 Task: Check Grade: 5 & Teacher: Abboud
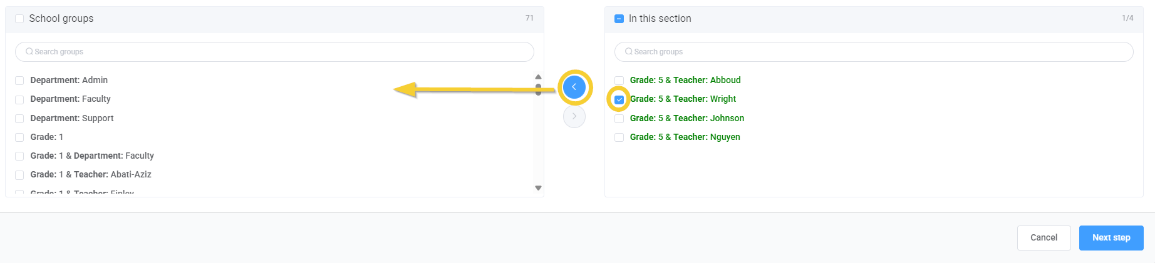pos(619,81)
